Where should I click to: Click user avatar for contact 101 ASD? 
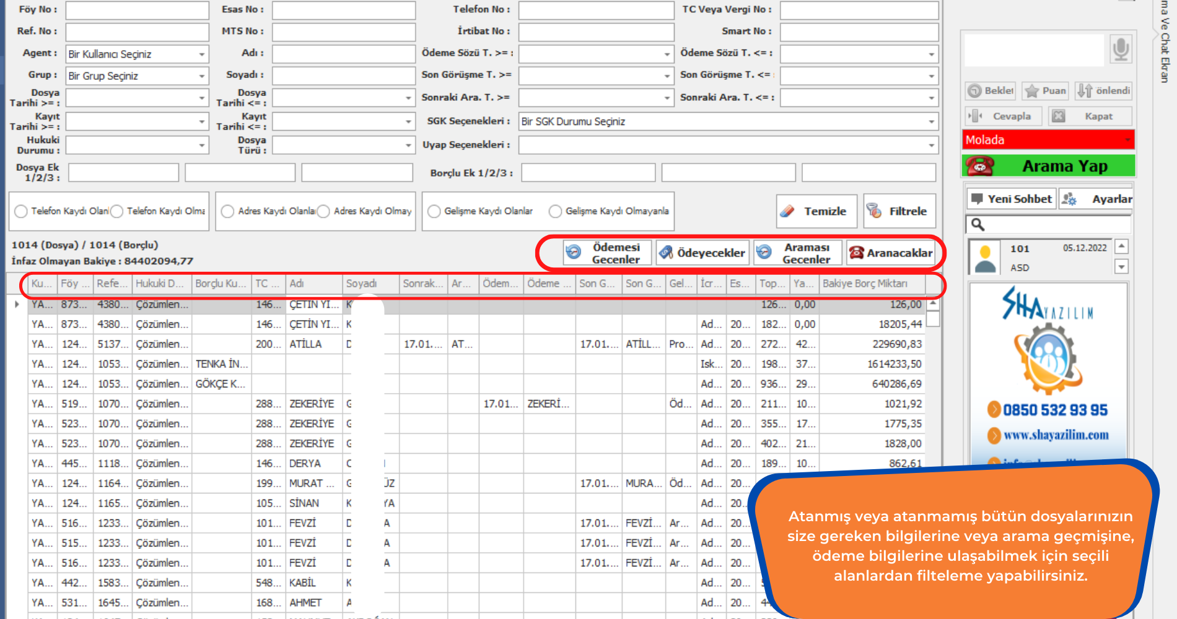click(x=985, y=258)
